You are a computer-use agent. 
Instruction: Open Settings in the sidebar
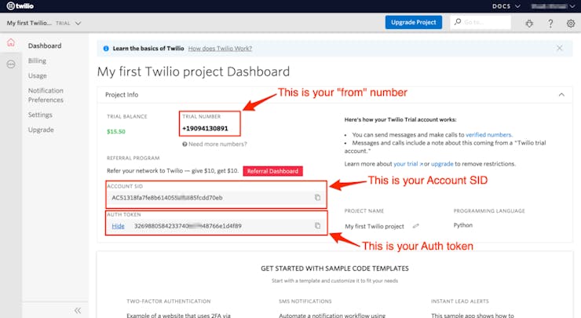point(40,115)
